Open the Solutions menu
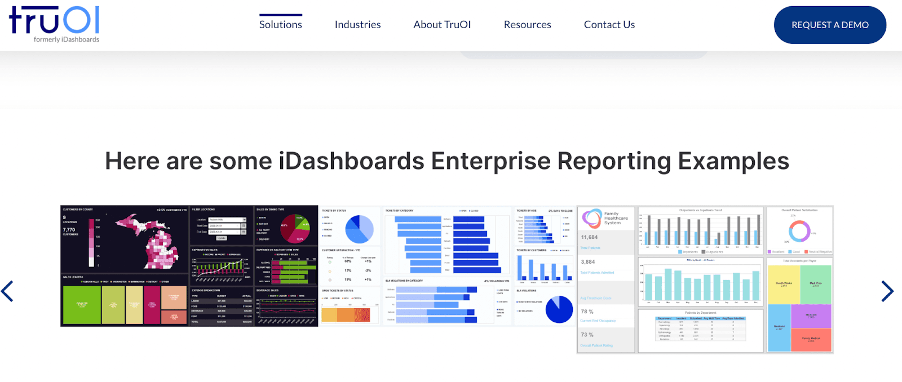 [x=281, y=25]
